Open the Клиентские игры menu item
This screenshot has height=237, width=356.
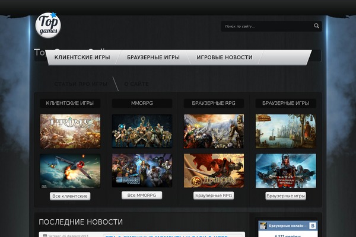[82, 57]
